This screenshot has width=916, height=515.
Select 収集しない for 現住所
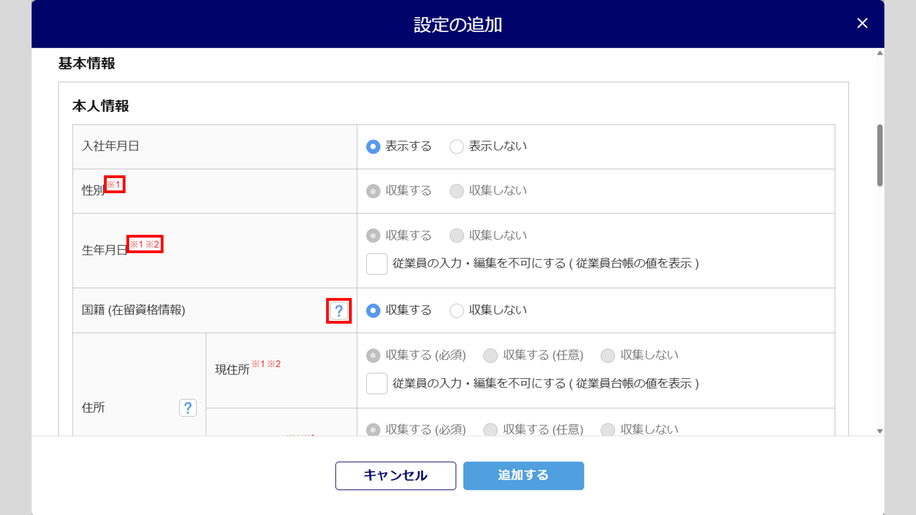[x=608, y=355]
